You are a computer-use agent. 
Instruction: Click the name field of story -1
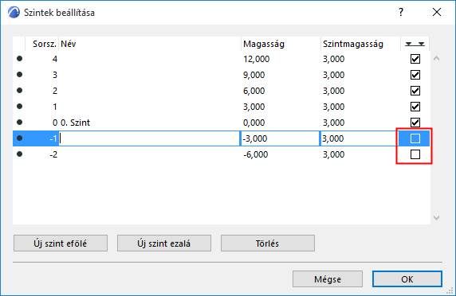[150, 138]
